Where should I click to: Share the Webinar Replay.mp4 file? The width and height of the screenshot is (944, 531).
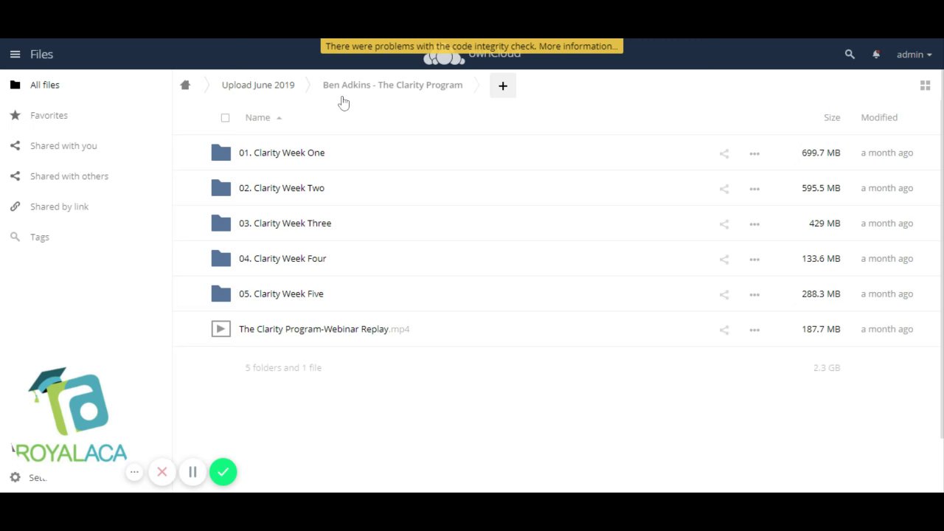tap(724, 330)
